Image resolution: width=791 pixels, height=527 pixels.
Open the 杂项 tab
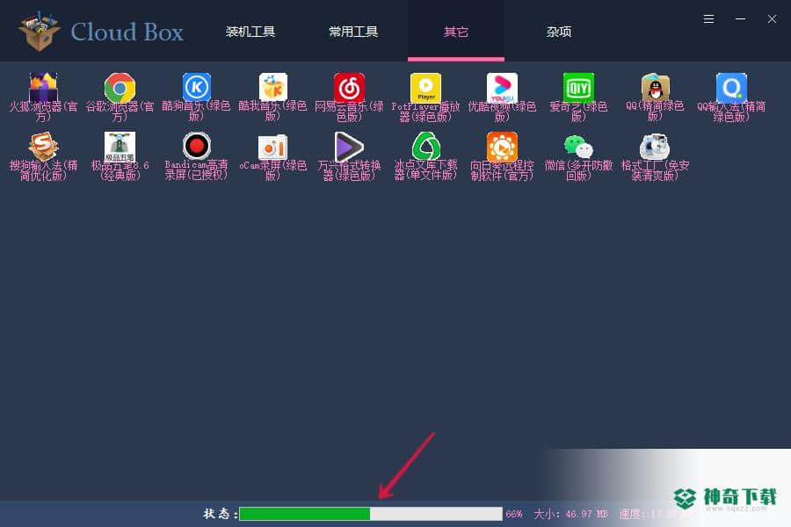tap(559, 32)
